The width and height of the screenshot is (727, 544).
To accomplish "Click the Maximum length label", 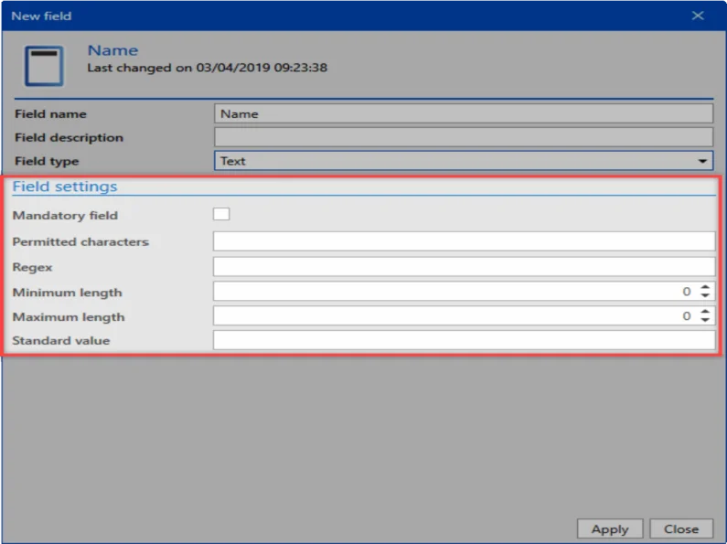I will (69, 317).
